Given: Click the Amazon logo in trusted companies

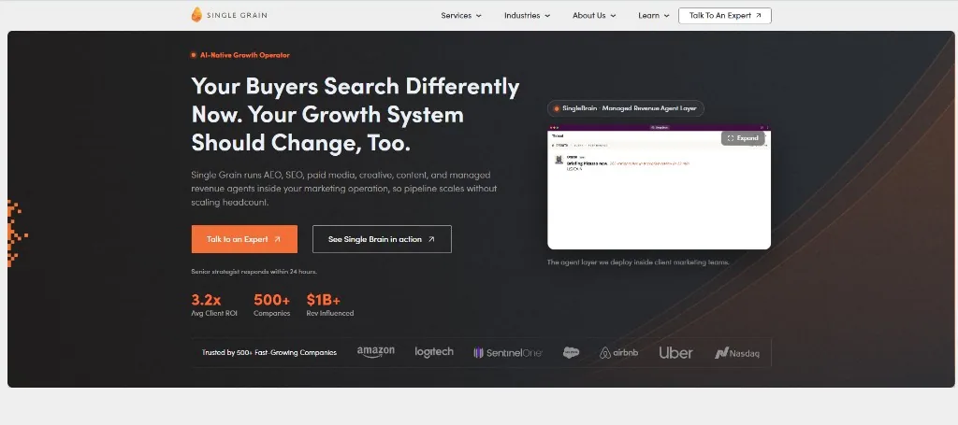Looking at the screenshot, I should coord(376,352).
